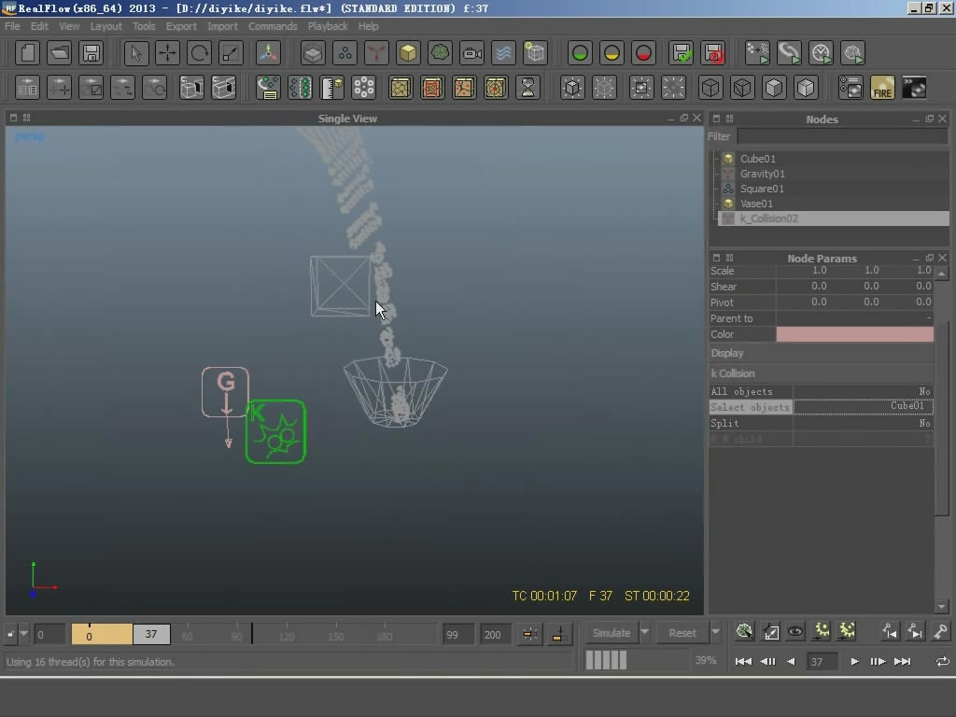Toggle playback loop mode
The image size is (956, 717).
click(943, 662)
